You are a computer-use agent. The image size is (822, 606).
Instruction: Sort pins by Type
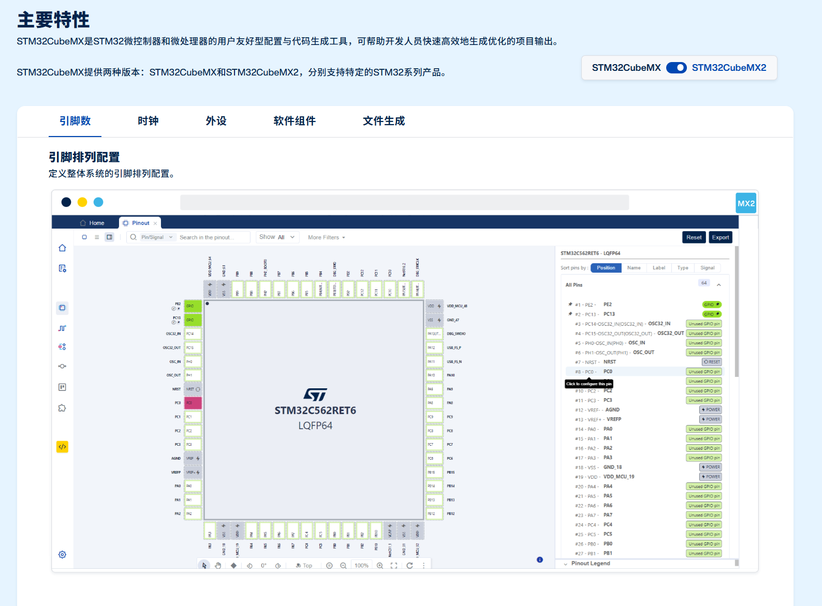(683, 268)
